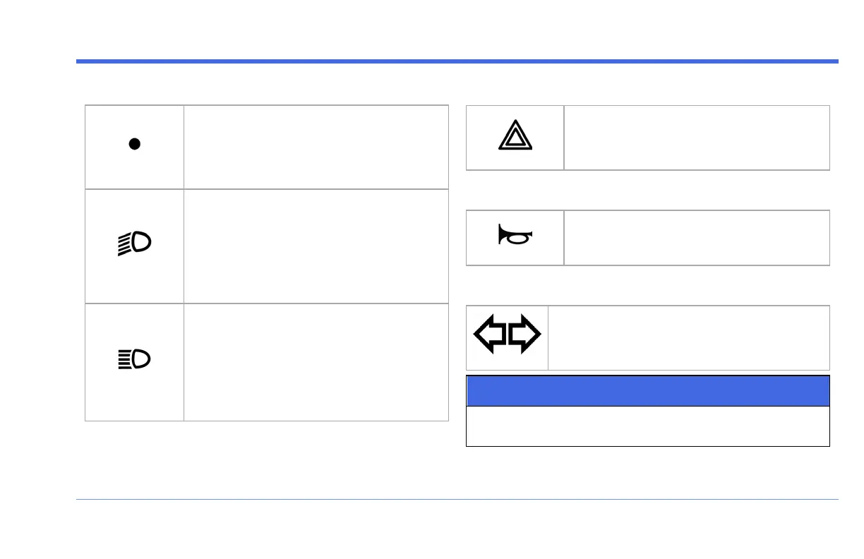This screenshot has width=864, height=559.
Task: Click the empty cell beside the hazard triangle
Action: (x=697, y=138)
